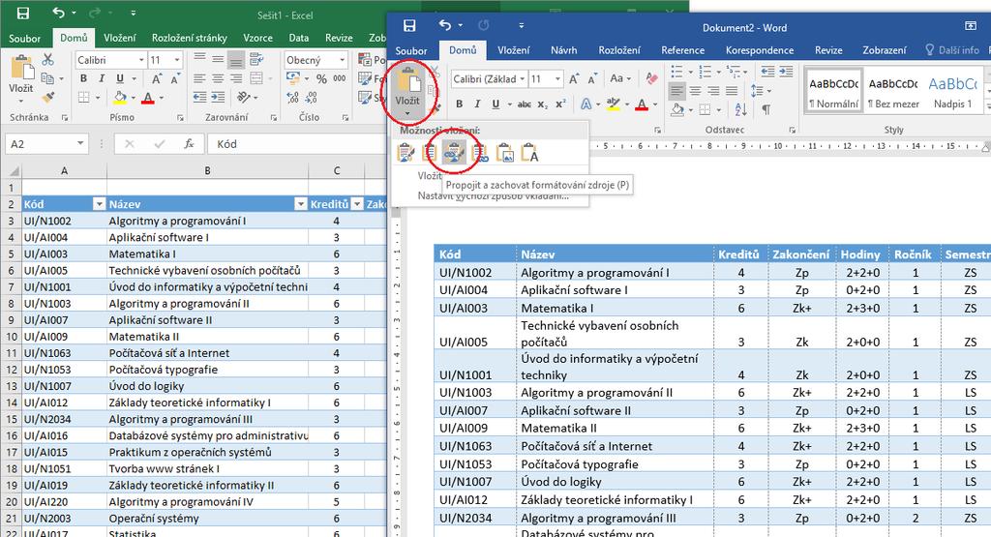The height and width of the screenshot is (537, 991).
Task: Click cell UI/N1002 in the Excel sheet
Action: (x=64, y=221)
